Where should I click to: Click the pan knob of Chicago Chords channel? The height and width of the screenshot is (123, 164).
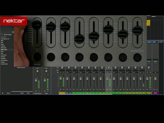pos(37,71)
